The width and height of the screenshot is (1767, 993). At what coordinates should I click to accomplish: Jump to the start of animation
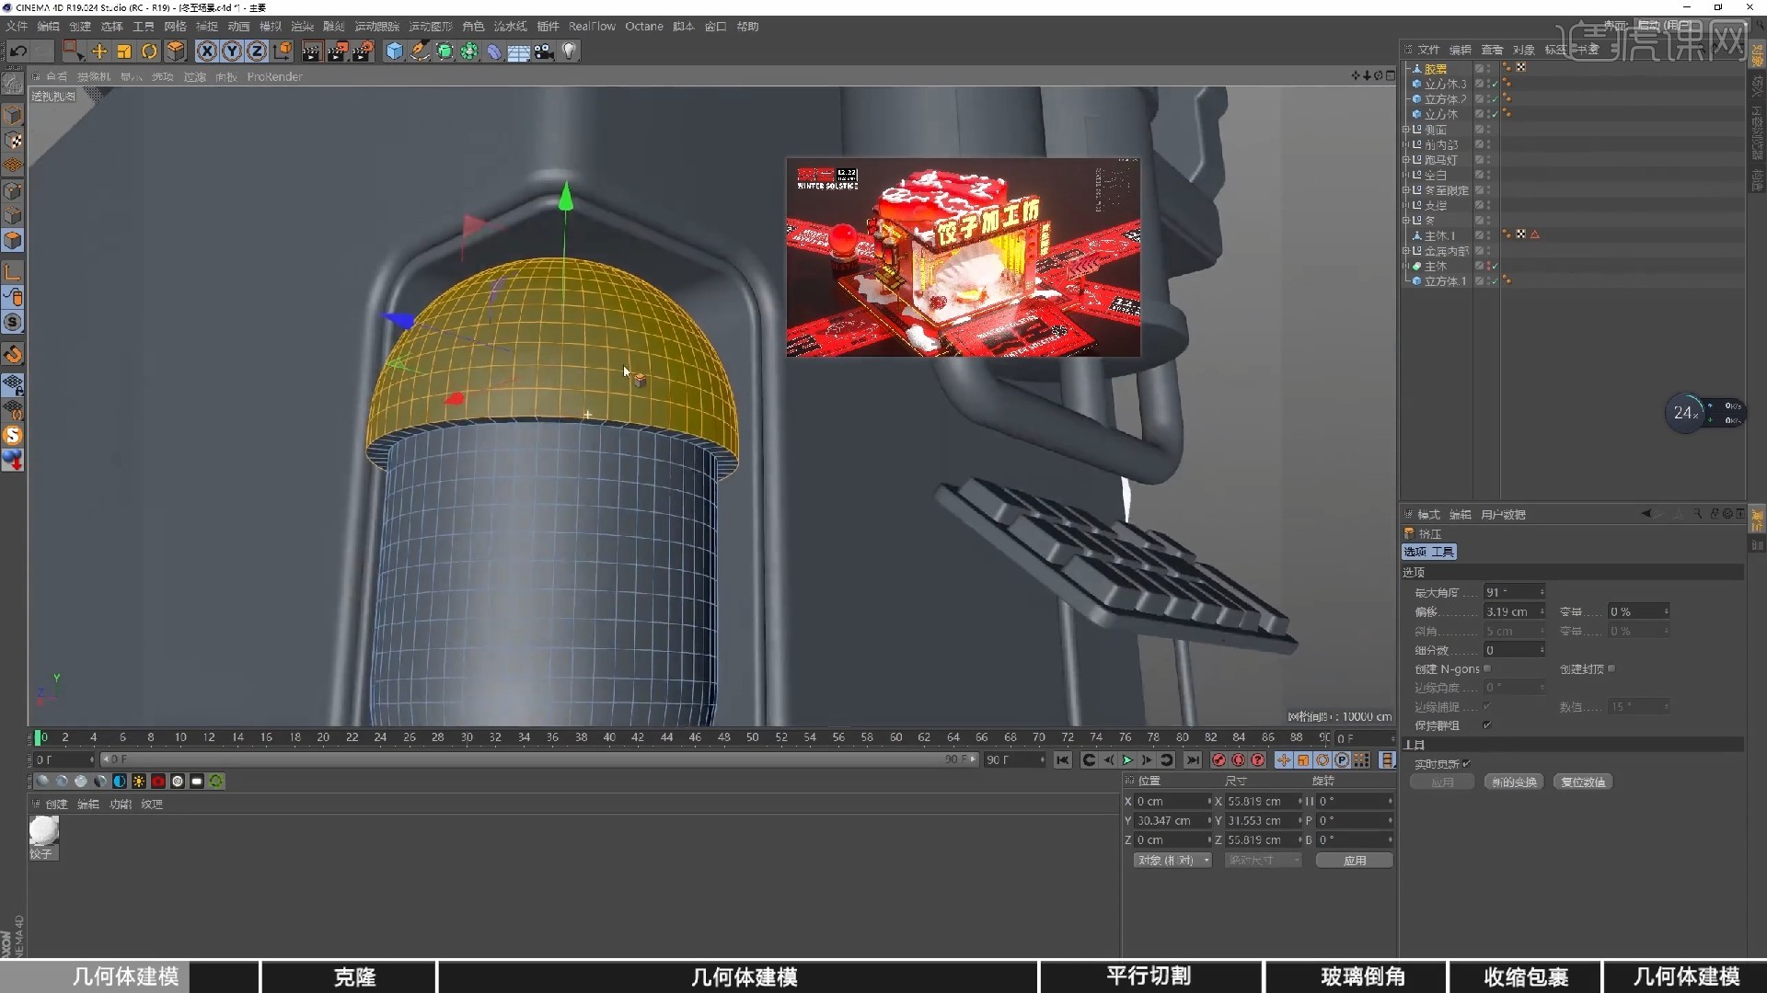[x=1063, y=760]
